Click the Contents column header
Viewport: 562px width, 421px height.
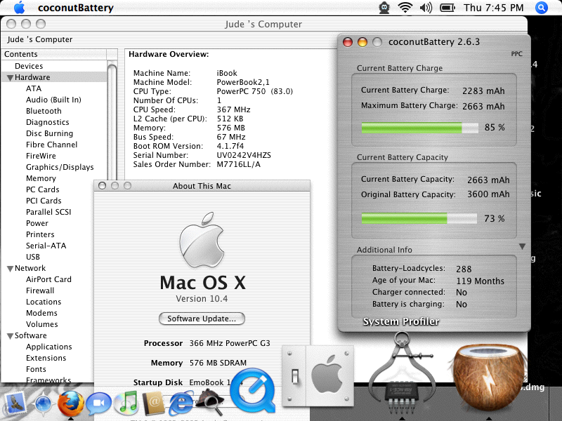54,54
